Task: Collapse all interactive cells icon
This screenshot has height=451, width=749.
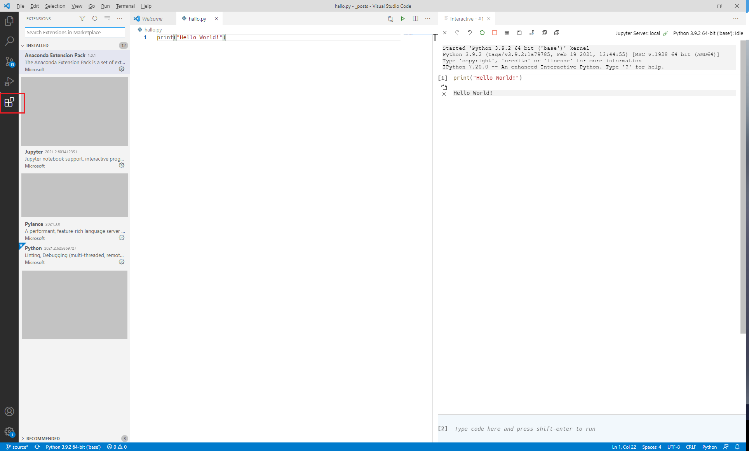Action: (557, 33)
